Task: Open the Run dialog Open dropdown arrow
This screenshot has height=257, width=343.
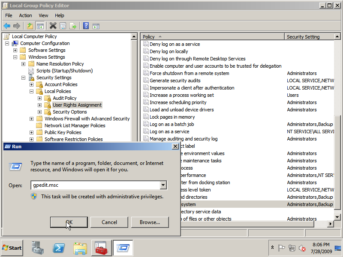Action: pyautogui.click(x=163, y=185)
